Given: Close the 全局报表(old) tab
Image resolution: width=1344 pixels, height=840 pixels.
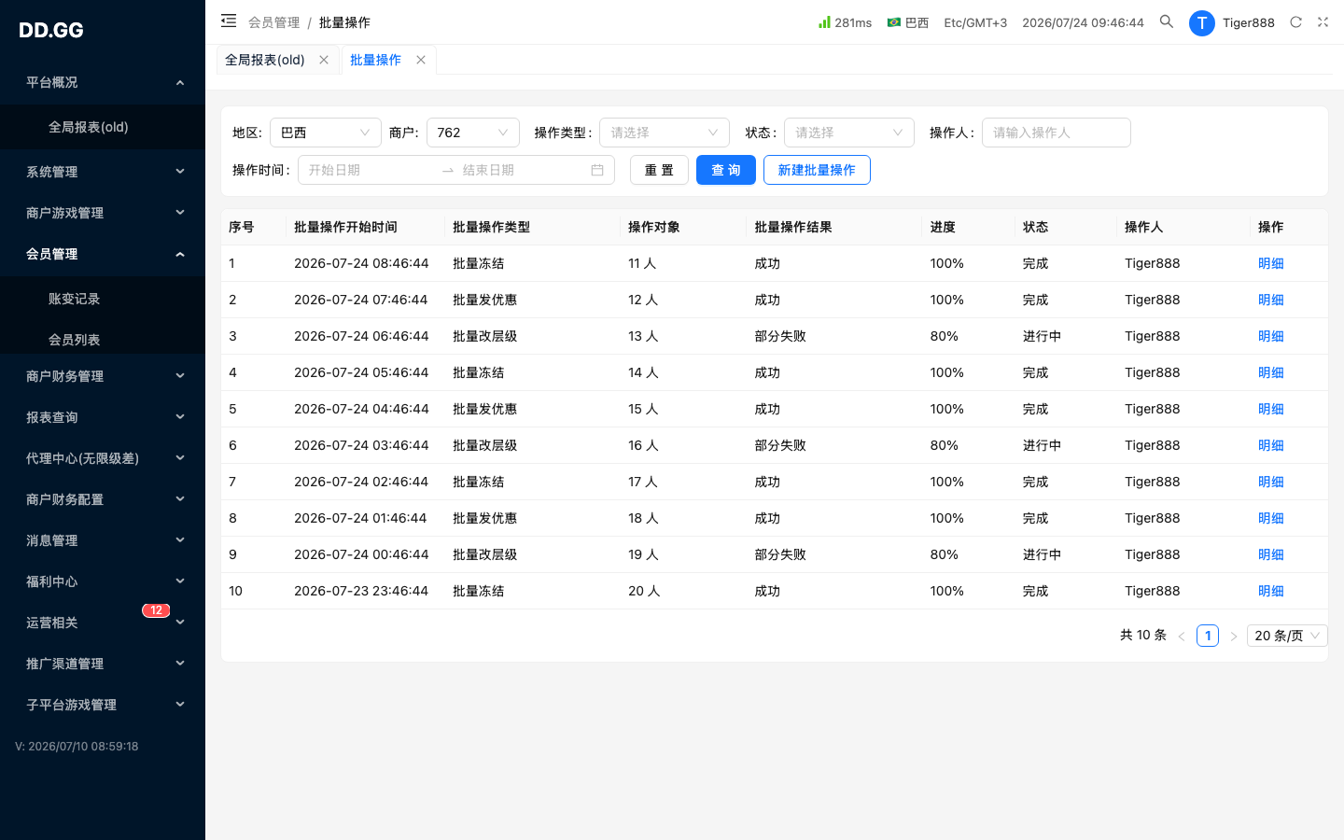Looking at the screenshot, I should tap(324, 60).
